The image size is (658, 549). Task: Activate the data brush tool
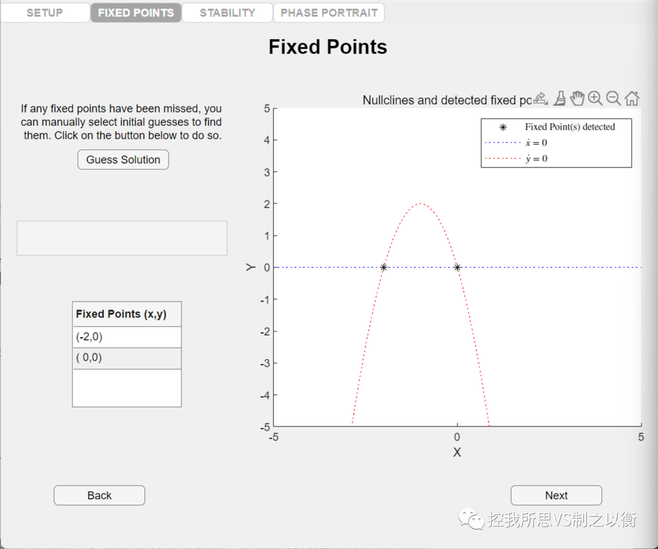[x=559, y=98]
